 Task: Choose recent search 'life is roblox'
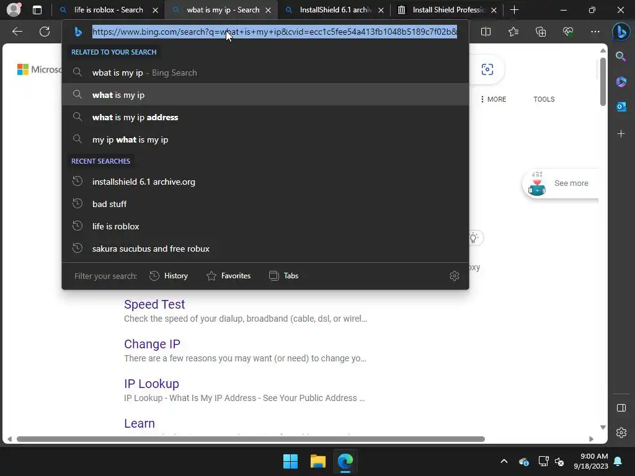coord(265,226)
